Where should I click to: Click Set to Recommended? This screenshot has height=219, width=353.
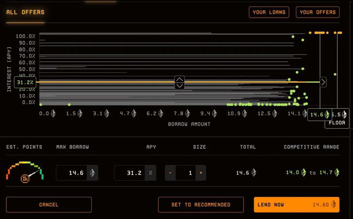pyautogui.click(x=201, y=205)
